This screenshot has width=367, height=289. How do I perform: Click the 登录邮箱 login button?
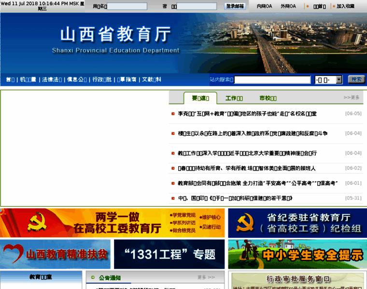coord(235,6)
